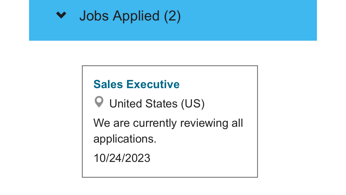Collapse the Jobs Applied section chevron
This screenshot has width=346, height=195.
tap(61, 15)
